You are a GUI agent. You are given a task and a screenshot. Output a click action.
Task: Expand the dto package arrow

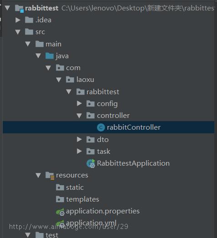pos(79,139)
